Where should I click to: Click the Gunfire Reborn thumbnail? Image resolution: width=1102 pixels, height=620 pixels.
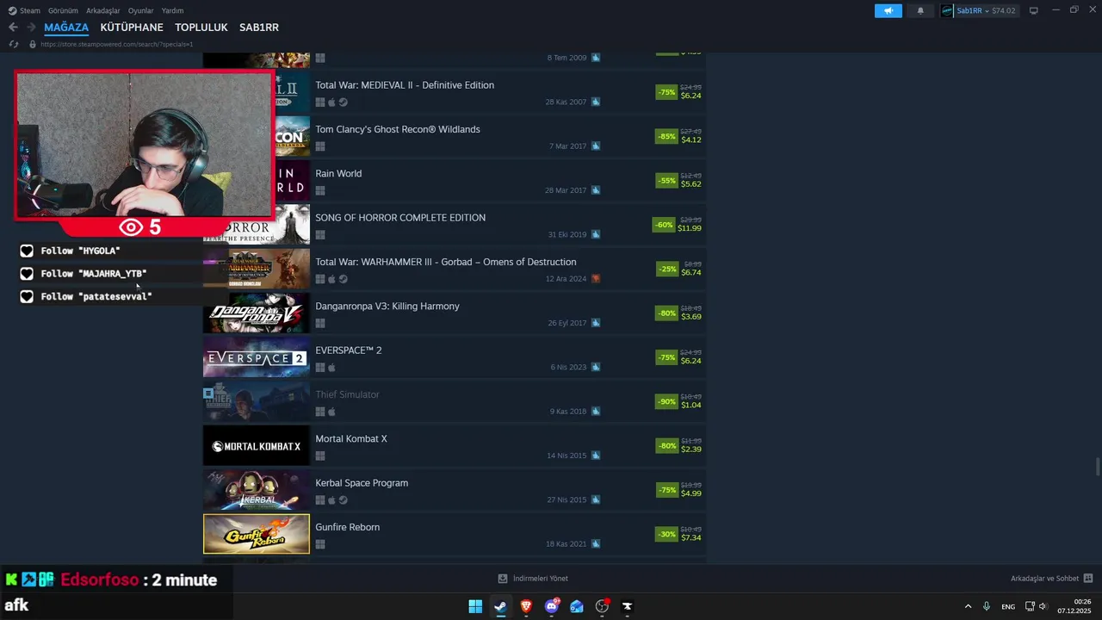256,534
